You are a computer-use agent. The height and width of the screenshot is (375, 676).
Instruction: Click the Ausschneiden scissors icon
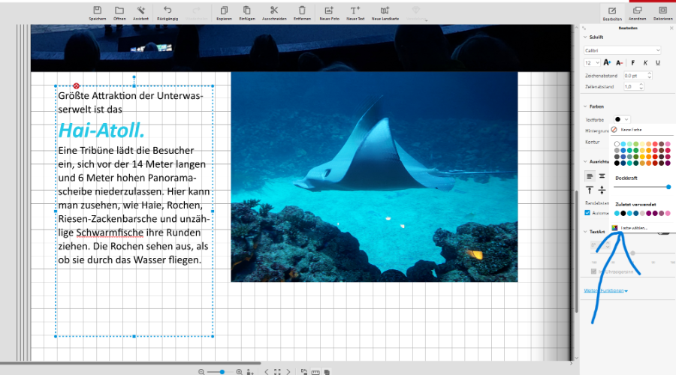tap(274, 11)
